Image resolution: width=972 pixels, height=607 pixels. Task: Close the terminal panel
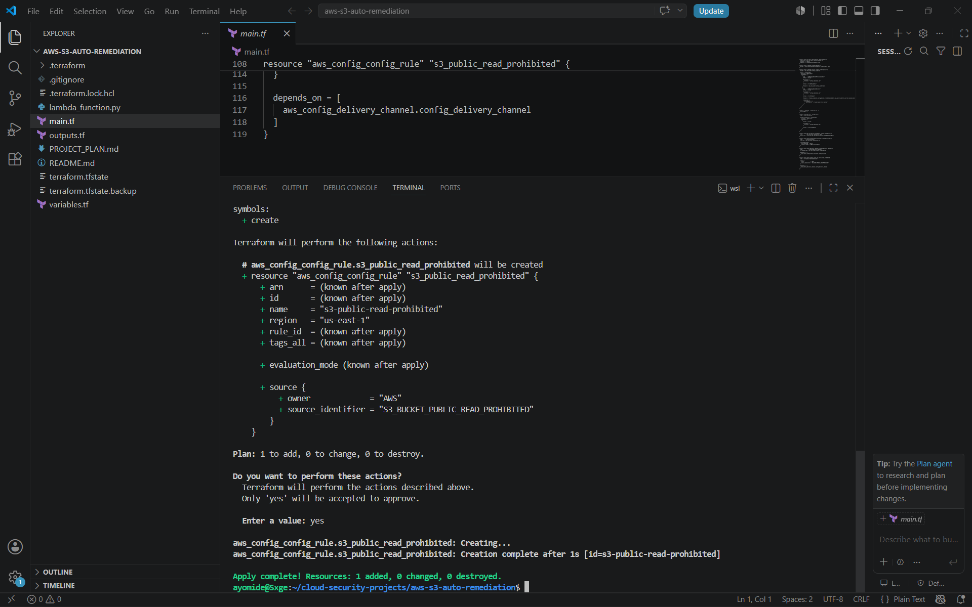coord(850,188)
